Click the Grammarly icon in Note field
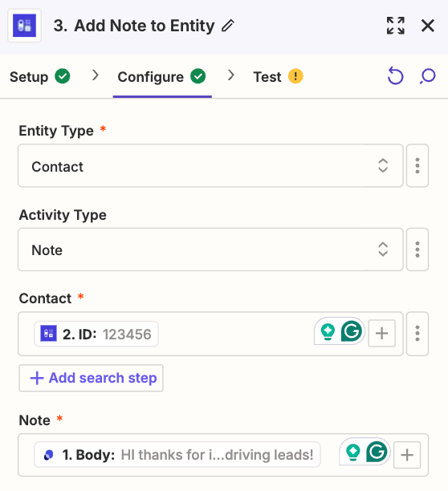The width and height of the screenshot is (448, 491). (x=377, y=452)
